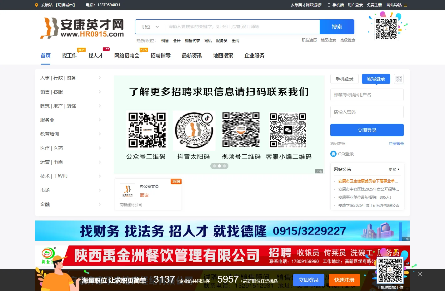Image resolution: width=445 pixels, height=291 pixels.
Task: Expand the 市场 category
Action: 71,190
